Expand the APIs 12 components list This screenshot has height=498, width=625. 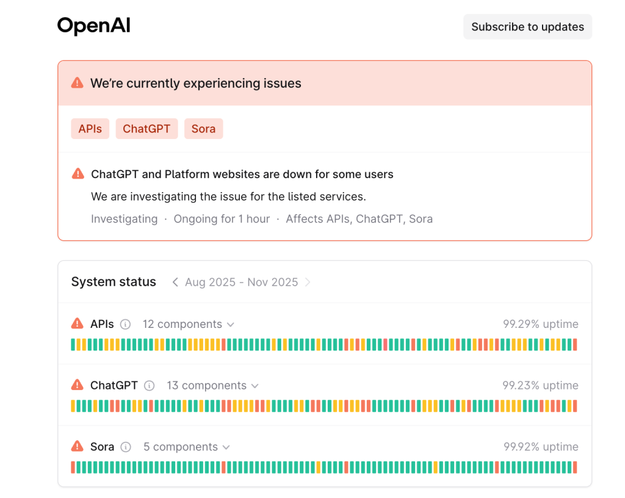point(188,324)
